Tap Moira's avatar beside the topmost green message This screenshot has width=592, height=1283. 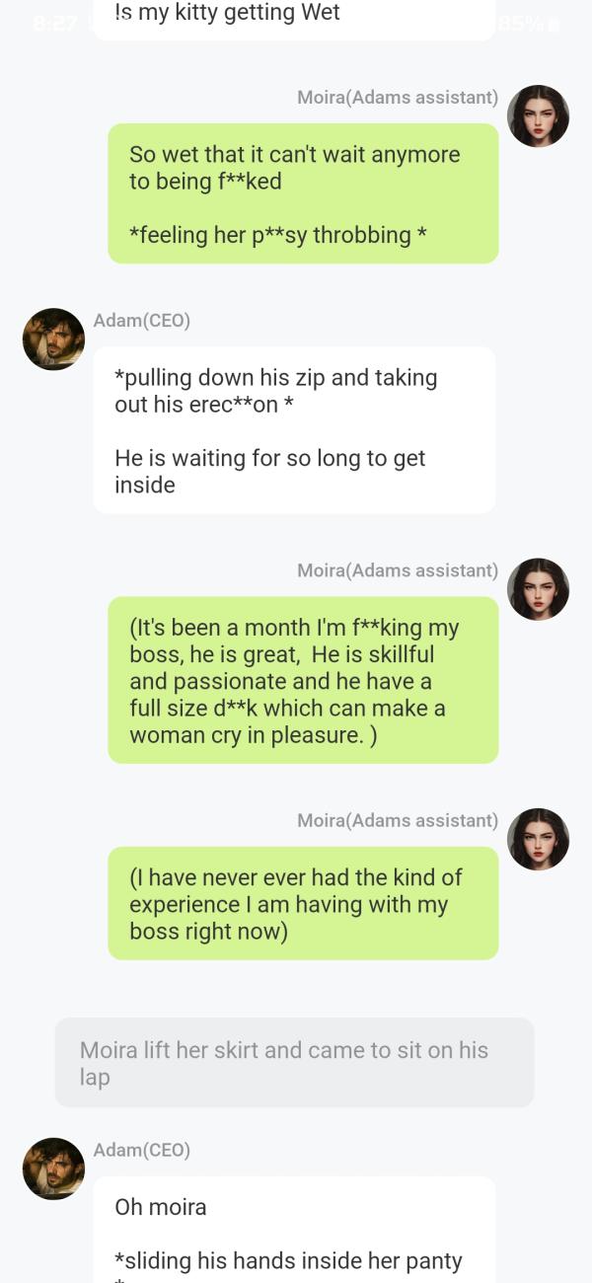pyautogui.click(x=538, y=116)
